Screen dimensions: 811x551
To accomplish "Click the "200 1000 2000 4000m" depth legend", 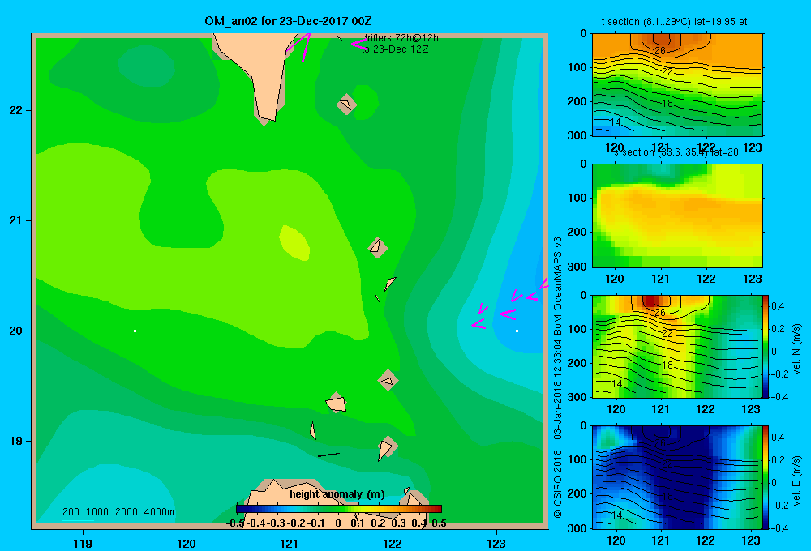I will pyautogui.click(x=118, y=512).
